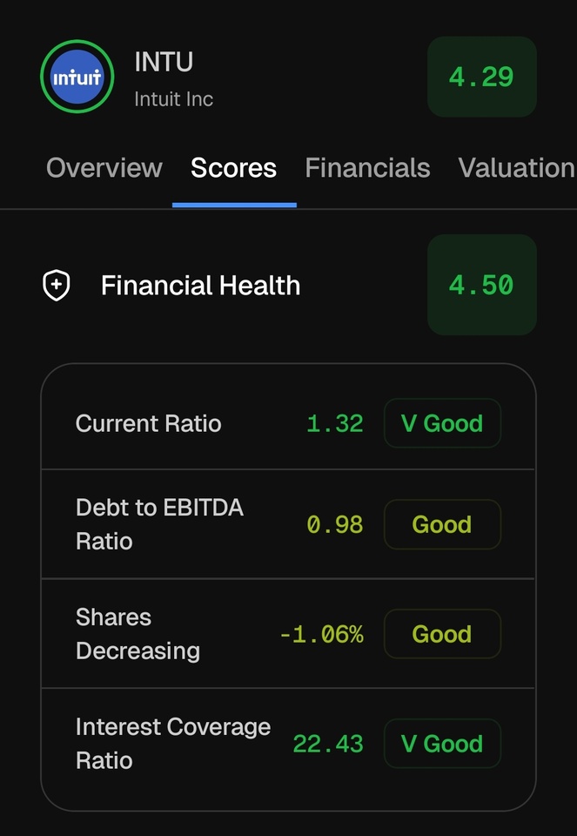
Task: Click the overall 4.29 score badge
Action: point(481,77)
